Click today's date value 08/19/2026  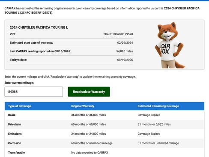pyautogui.click(x=125, y=60)
